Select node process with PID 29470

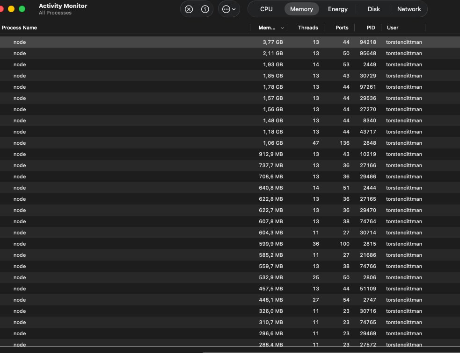pos(230,210)
